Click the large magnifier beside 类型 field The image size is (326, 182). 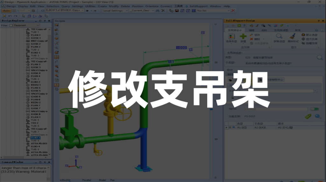320,57
